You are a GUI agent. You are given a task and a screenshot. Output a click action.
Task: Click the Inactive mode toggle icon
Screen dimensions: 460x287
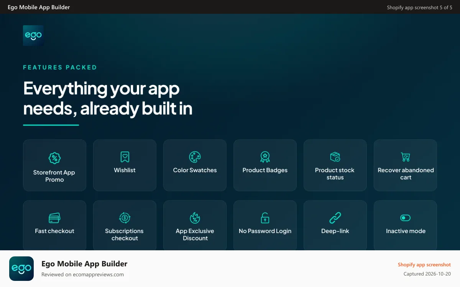pyautogui.click(x=406, y=218)
